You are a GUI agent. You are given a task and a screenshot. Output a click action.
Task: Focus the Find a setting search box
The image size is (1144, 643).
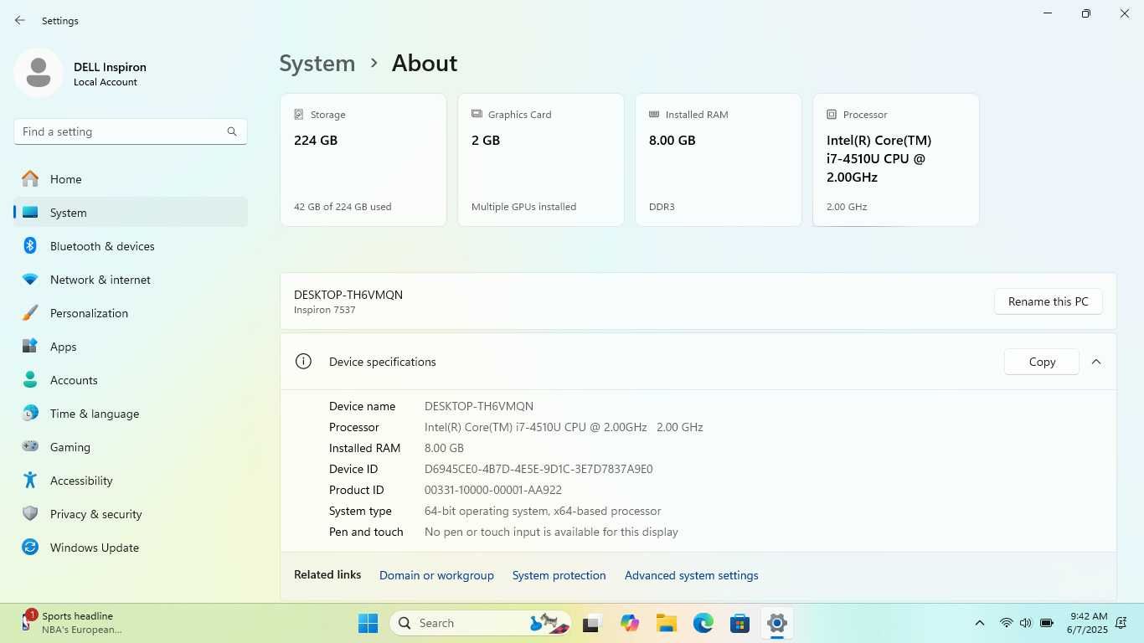coord(131,131)
